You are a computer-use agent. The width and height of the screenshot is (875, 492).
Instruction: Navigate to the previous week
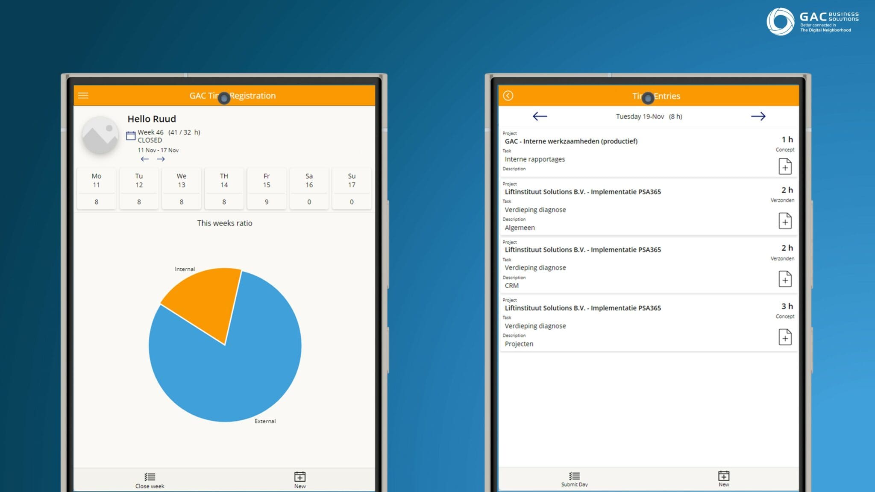(144, 159)
